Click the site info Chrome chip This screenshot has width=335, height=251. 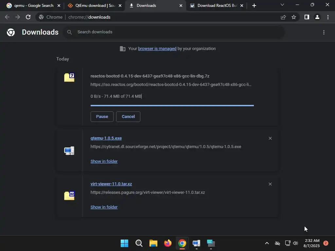point(51,17)
